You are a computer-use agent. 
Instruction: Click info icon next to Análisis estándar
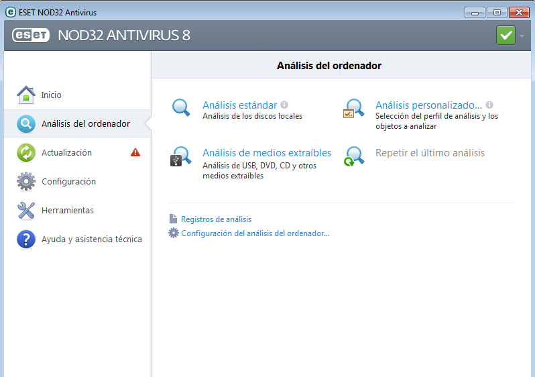pos(284,105)
